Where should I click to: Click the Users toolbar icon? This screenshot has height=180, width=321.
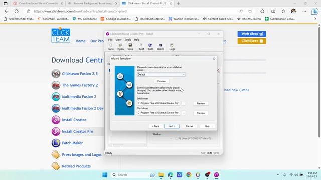tap(160, 47)
